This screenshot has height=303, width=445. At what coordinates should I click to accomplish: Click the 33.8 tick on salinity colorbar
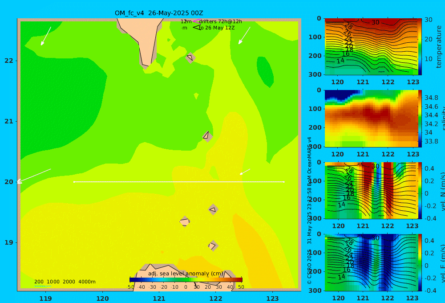(431, 141)
